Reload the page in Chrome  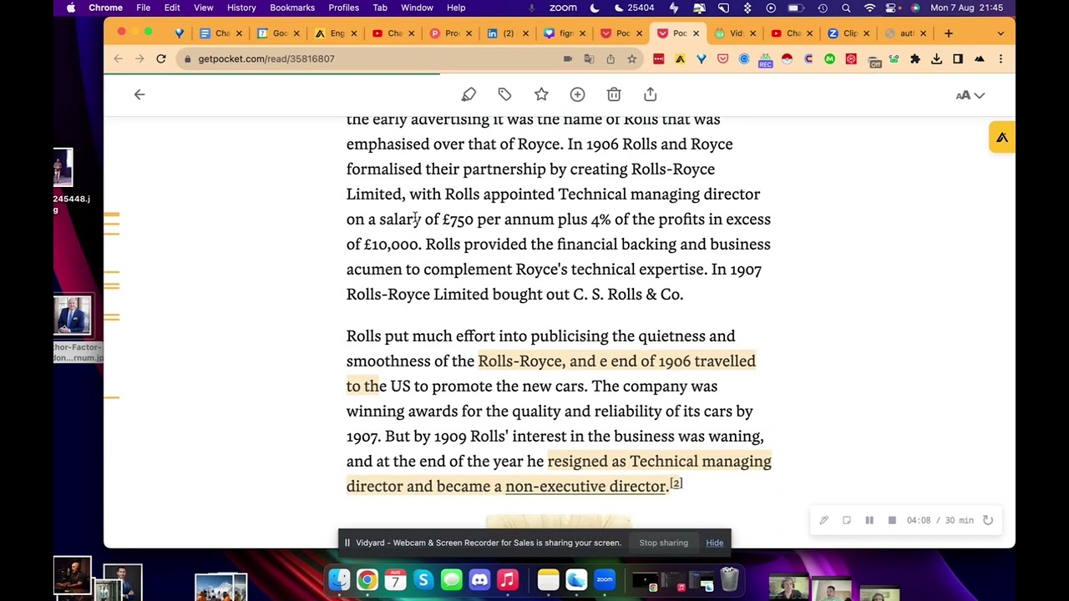[x=160, y=59]
